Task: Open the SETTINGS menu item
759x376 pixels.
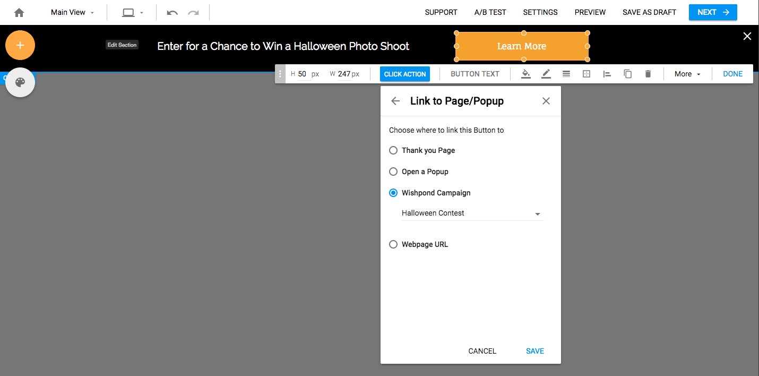Action: point(540,12)
